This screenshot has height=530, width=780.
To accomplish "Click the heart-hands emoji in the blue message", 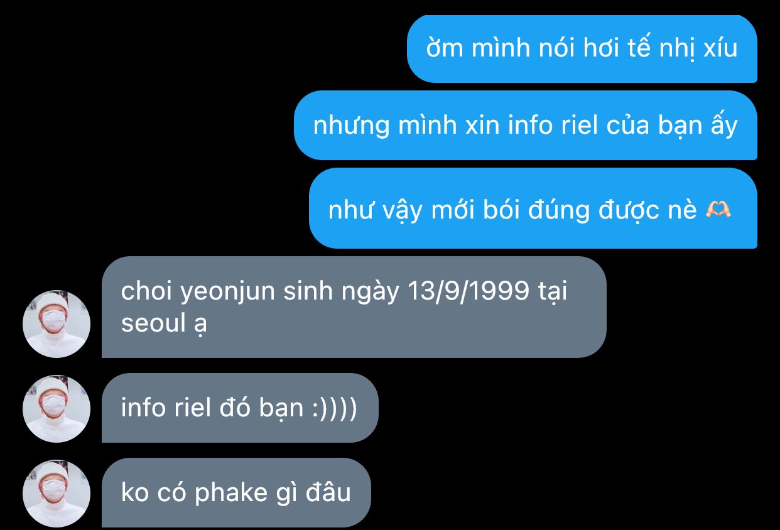I will (x=718, y=210).
